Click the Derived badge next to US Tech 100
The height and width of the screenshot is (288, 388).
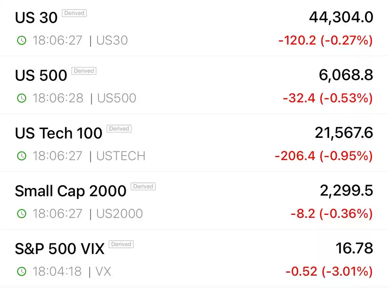point(119,129)
